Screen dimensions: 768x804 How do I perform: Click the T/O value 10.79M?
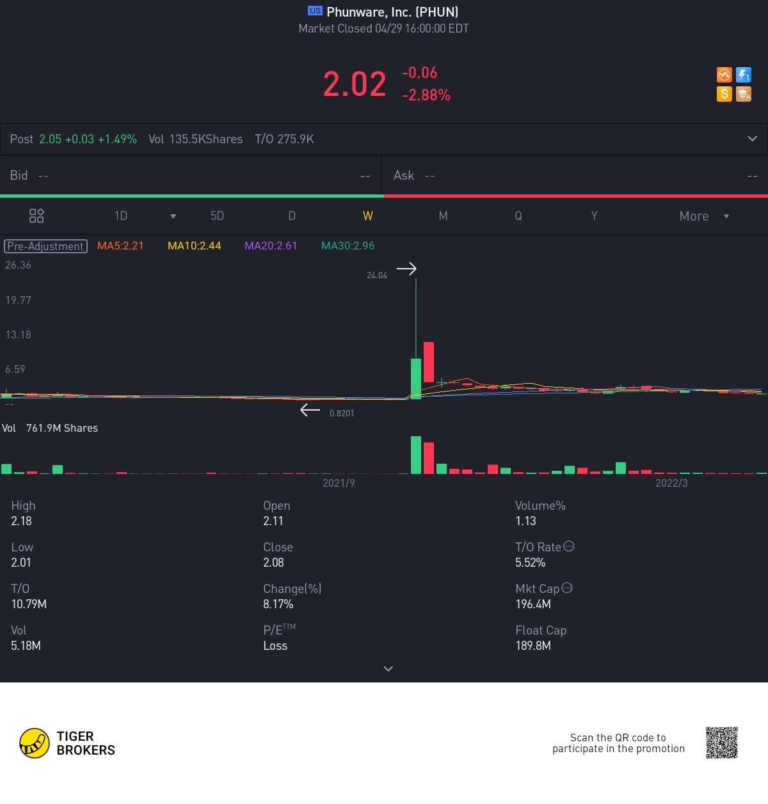click(x=29, y=604)
